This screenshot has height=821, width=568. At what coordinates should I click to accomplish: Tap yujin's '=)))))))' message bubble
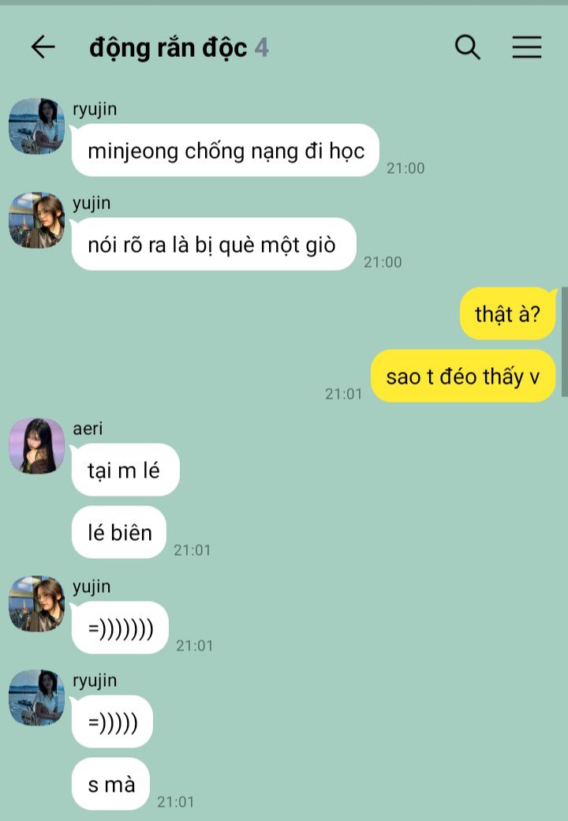pos(120,628)
